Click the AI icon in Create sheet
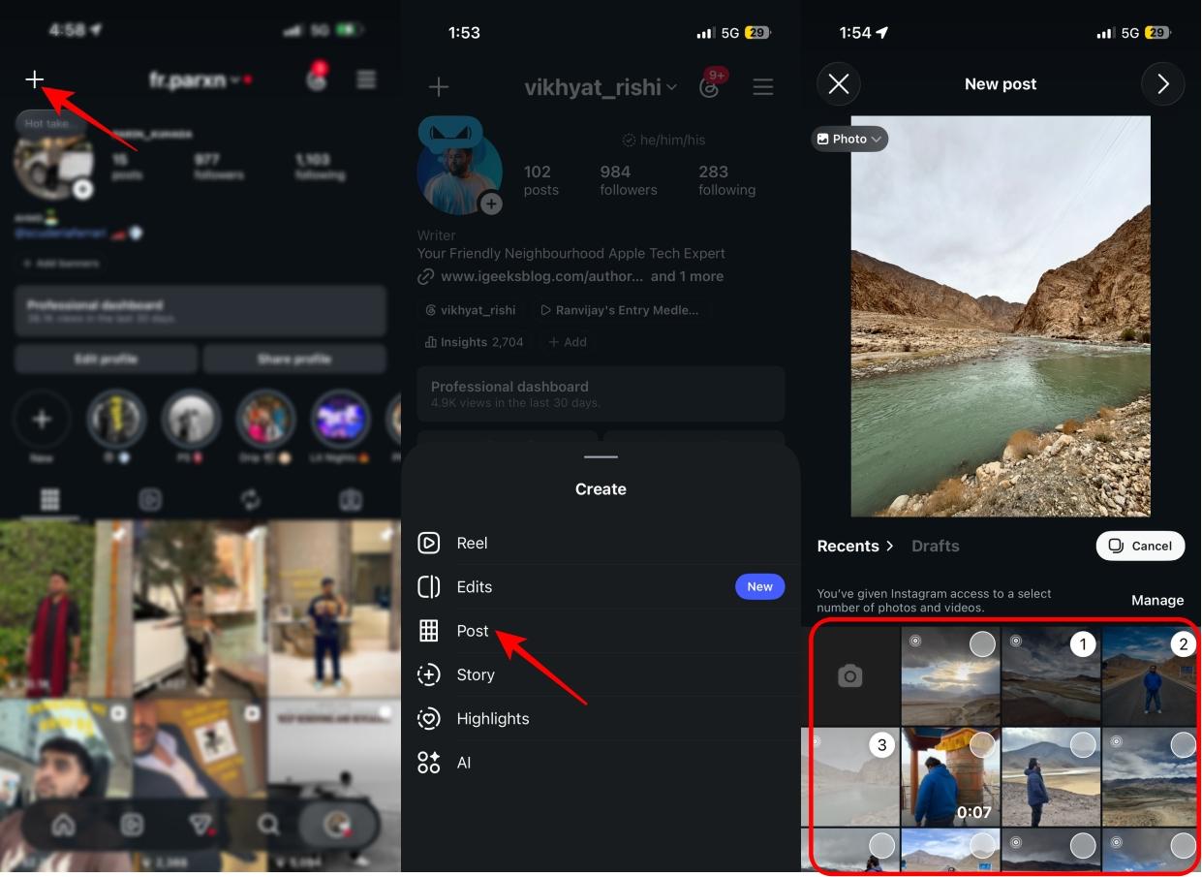Viewport: 1202px width, 877px height. [428, 763]
